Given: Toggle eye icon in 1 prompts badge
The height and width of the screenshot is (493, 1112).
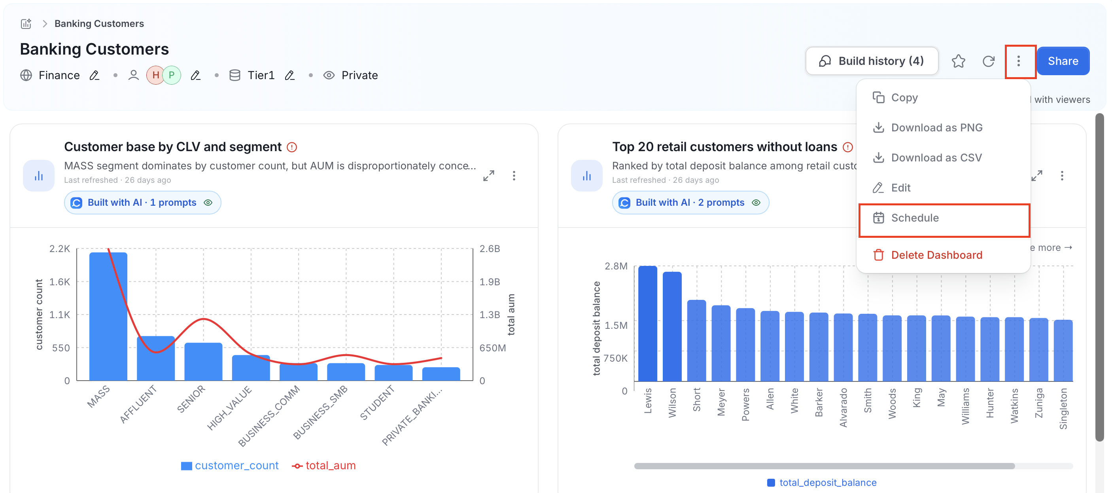Looking at the screenshot, I should [208, 203].
